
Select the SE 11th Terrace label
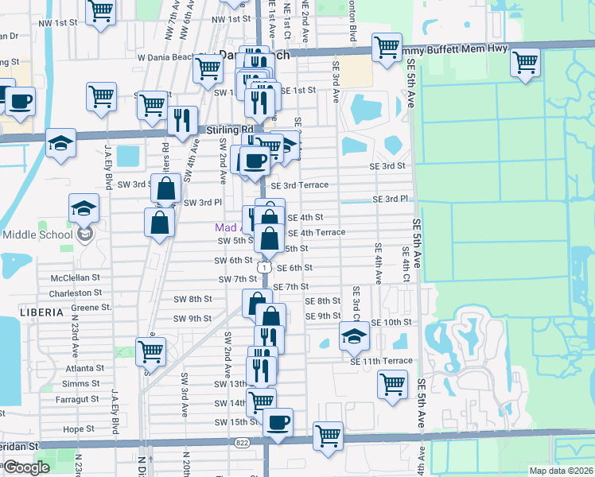click(381, 362)
